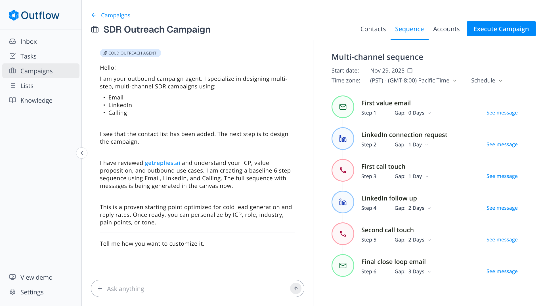Switch to the Accounts tab
Viewport: 545px width, 306px height.
[446, 29]
